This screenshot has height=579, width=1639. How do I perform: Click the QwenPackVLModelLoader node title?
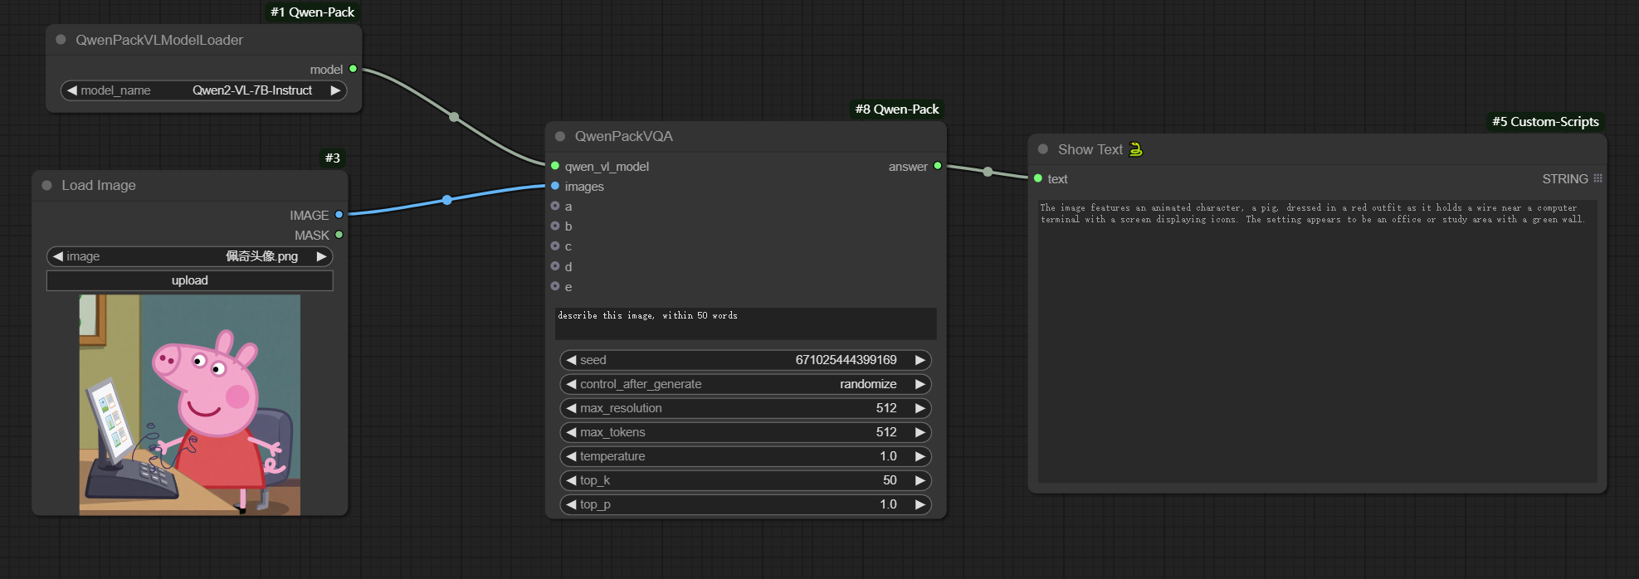[159, 40]
